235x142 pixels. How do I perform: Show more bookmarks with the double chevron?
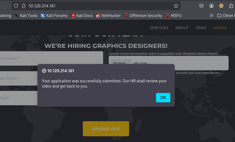(x=211, y=16)
